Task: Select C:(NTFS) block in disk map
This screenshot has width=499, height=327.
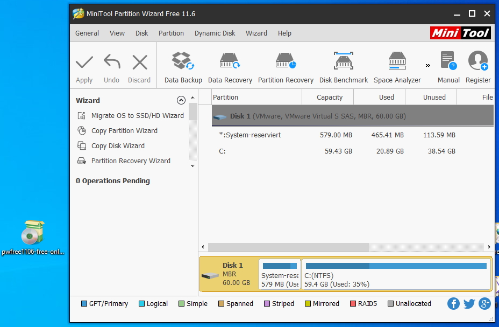Action: pos(396,274)
